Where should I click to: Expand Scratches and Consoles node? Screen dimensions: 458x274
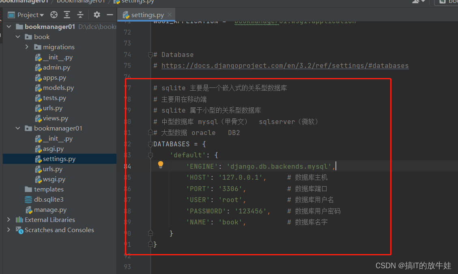click(9, 230)
